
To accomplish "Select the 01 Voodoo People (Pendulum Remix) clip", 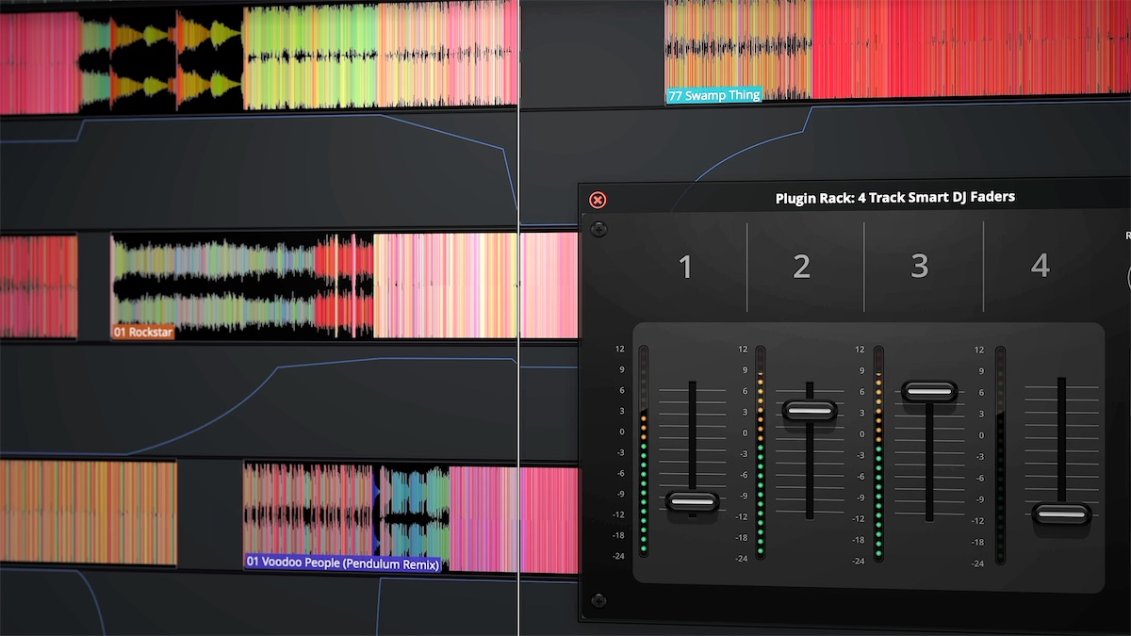I will [345, 563].
